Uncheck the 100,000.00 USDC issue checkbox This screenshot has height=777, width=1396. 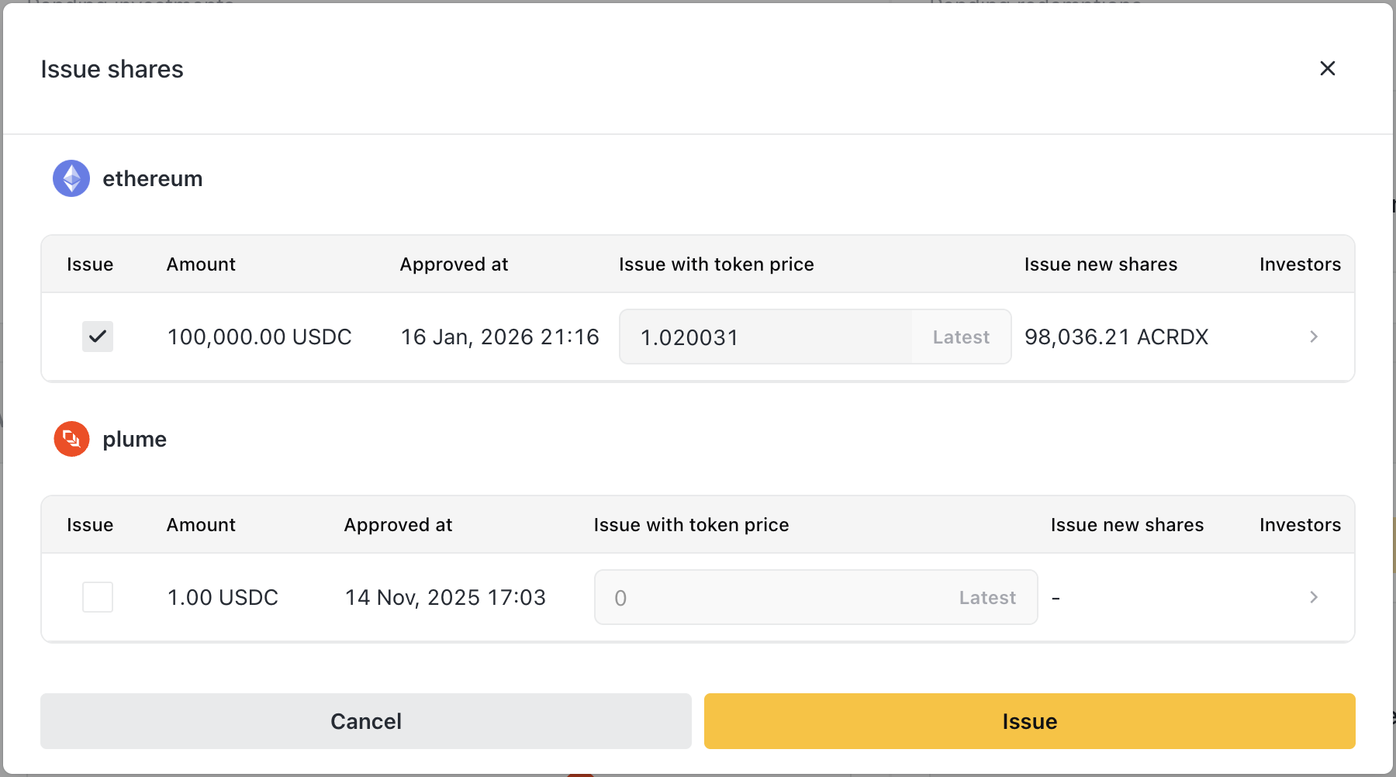coord(98,337)
